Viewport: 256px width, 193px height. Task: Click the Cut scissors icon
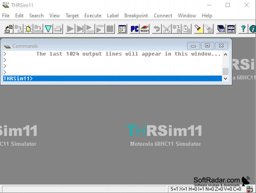(x=167, y=29)
